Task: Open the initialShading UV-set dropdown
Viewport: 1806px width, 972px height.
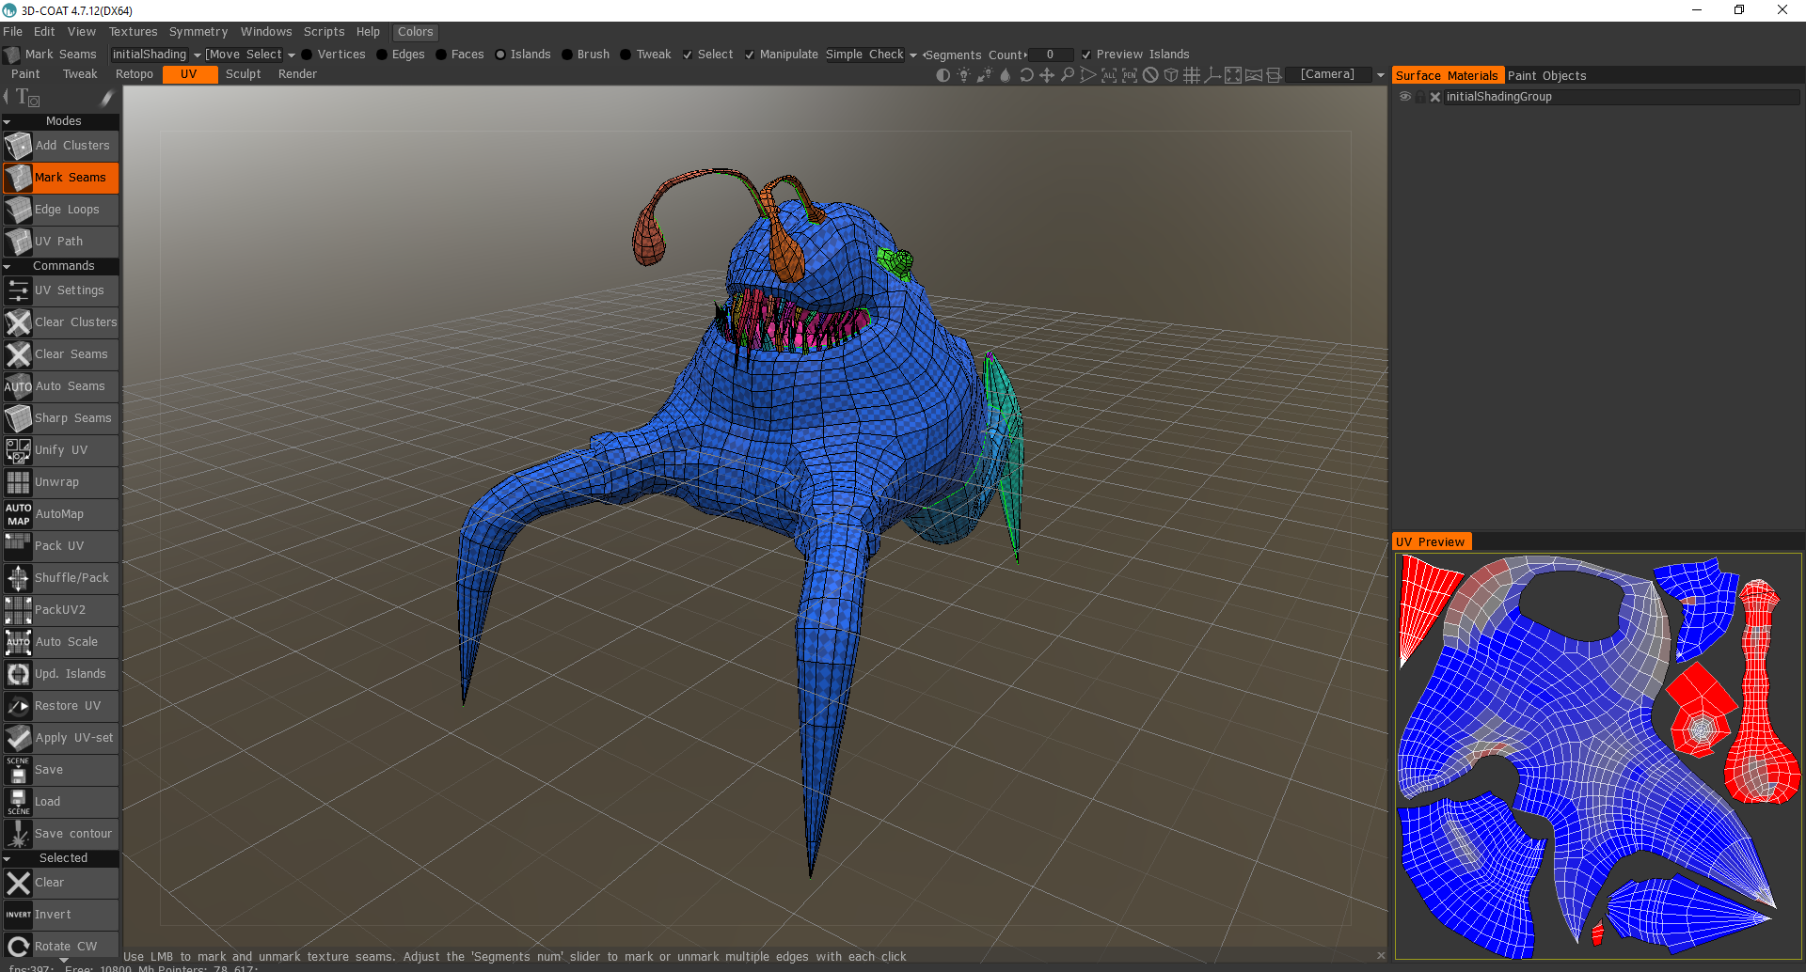Action: [155, 55]
